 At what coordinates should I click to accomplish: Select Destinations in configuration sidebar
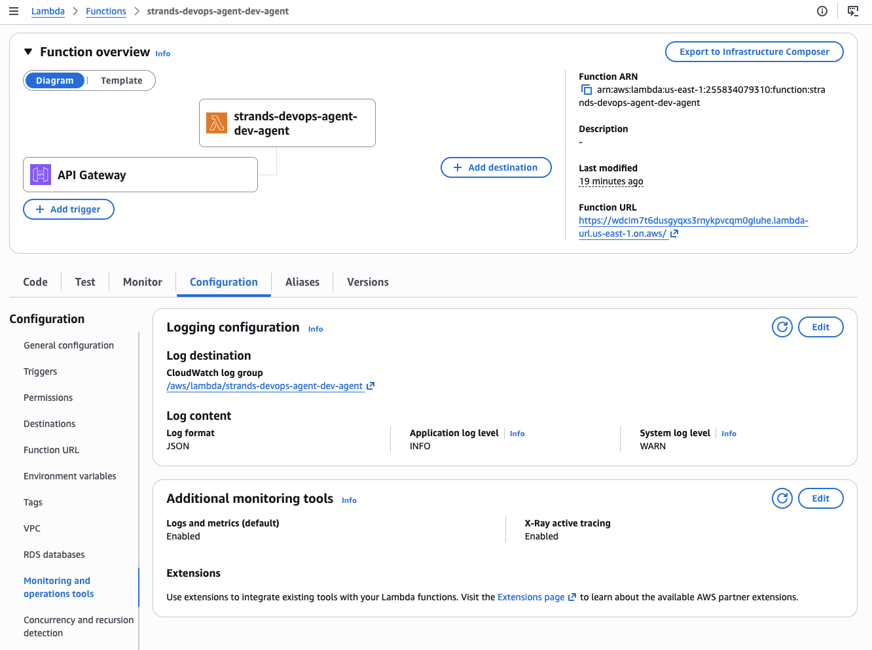[50, 424]
